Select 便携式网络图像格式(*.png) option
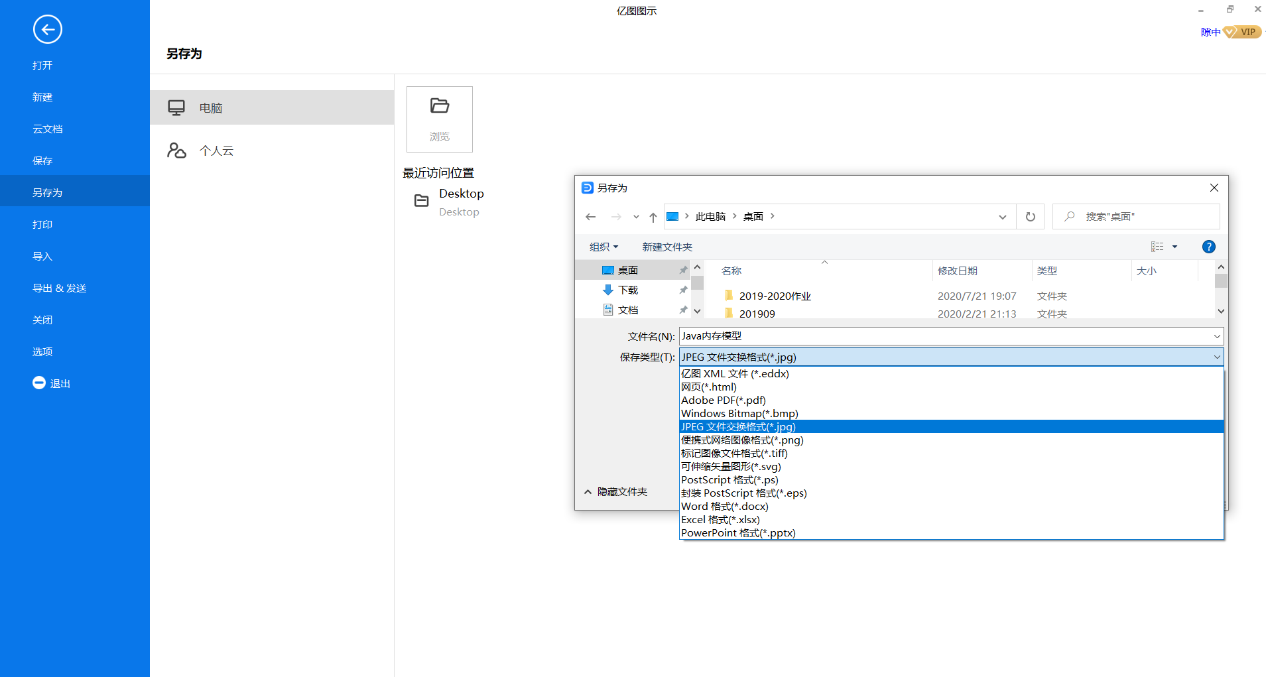The width and height of the screenshot is (1266, 677). coord(952,440)
